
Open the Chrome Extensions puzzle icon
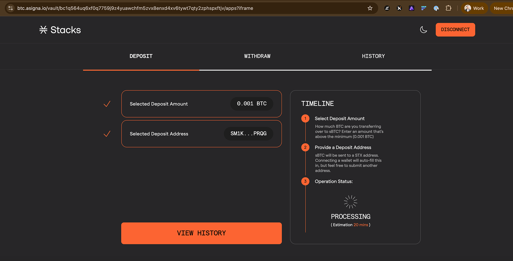click(x=448, y=8)
